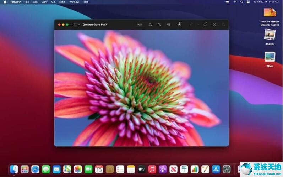Click the middle magnifier zoom icon
283x177 pixels.
click(x=159, y=25)
